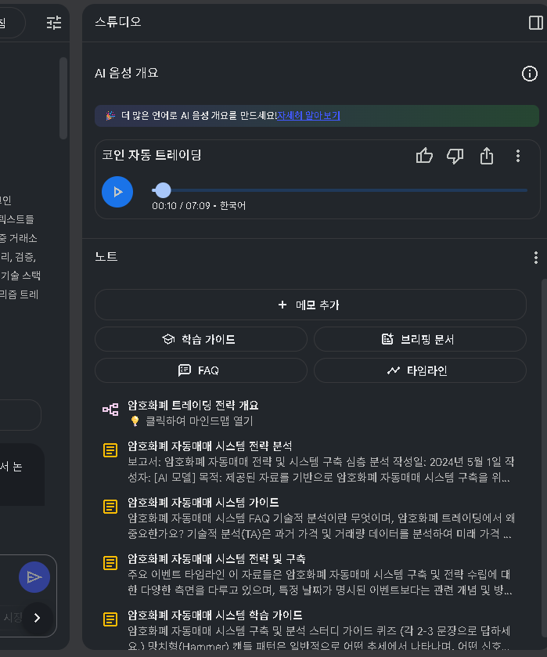Image resolution: width=547 pixels, height=657 pixels.
Task: Open chat settings tune icon
Action: (54, 23)
